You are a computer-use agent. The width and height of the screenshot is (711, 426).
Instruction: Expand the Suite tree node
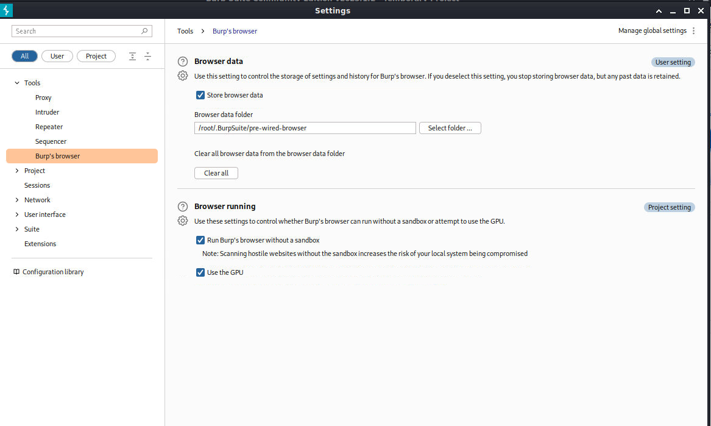(x=17, y=229)
